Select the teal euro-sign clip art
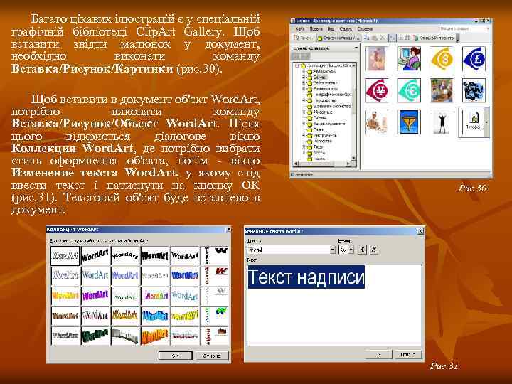Image resolution: width=512 pixels, height=384 pixels. (x=409, y=90)
